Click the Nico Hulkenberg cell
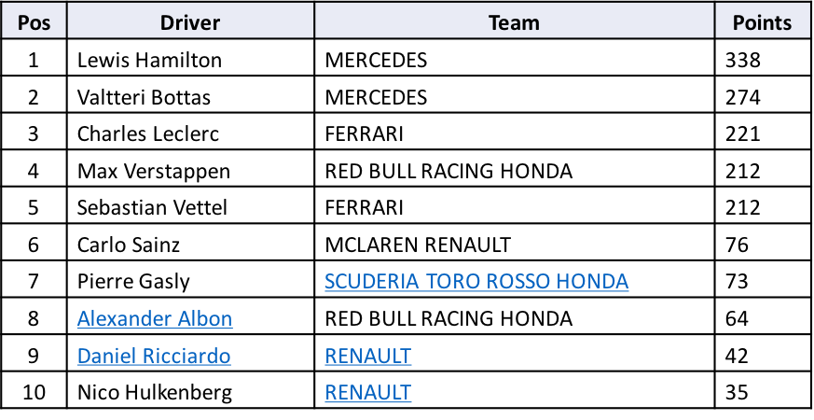Image resolution: width=814 pixels, height=420 pixels. tap(190, 392)
